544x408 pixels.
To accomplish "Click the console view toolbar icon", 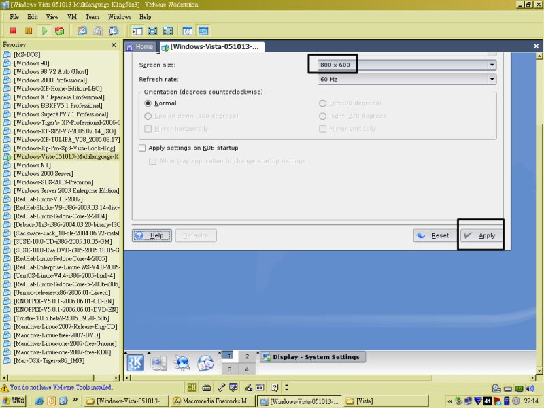I will [x=203, y=31].
